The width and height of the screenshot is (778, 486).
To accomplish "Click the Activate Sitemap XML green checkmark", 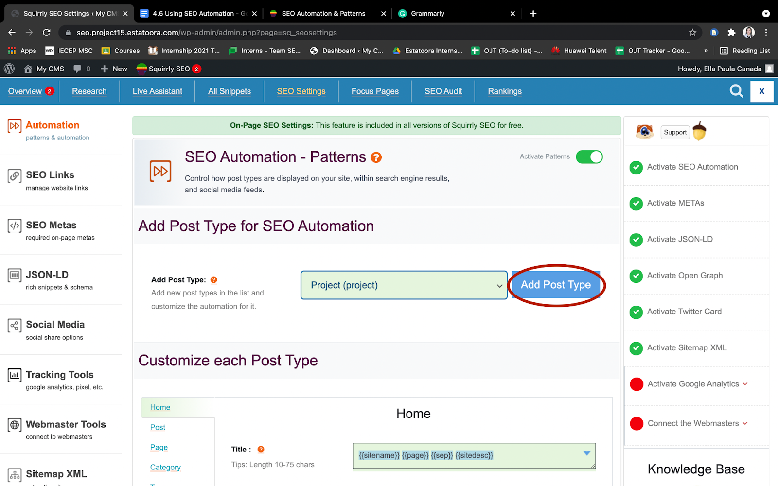I will pos(636,348).
